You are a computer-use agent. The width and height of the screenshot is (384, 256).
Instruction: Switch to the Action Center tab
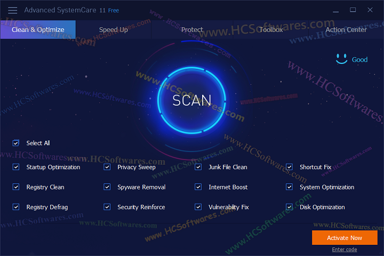click(x=346, y=30)
